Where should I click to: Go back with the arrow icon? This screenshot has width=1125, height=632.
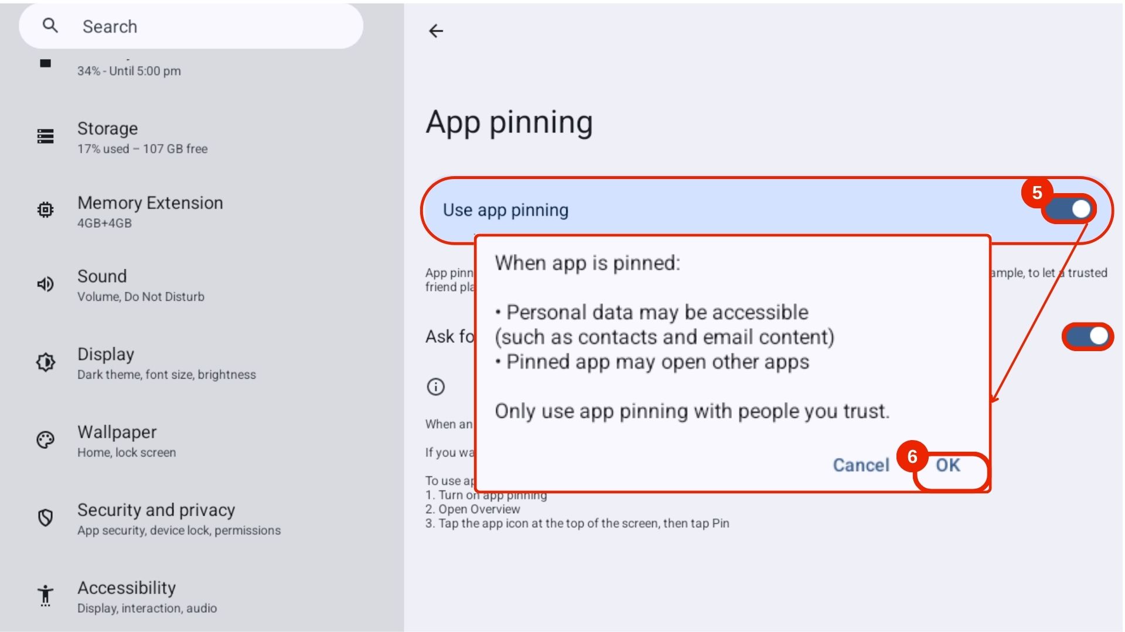(436, 31)
